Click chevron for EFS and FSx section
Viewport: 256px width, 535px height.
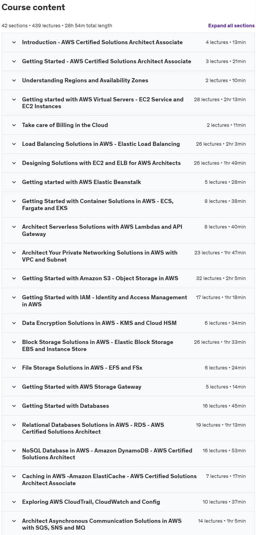14,368
